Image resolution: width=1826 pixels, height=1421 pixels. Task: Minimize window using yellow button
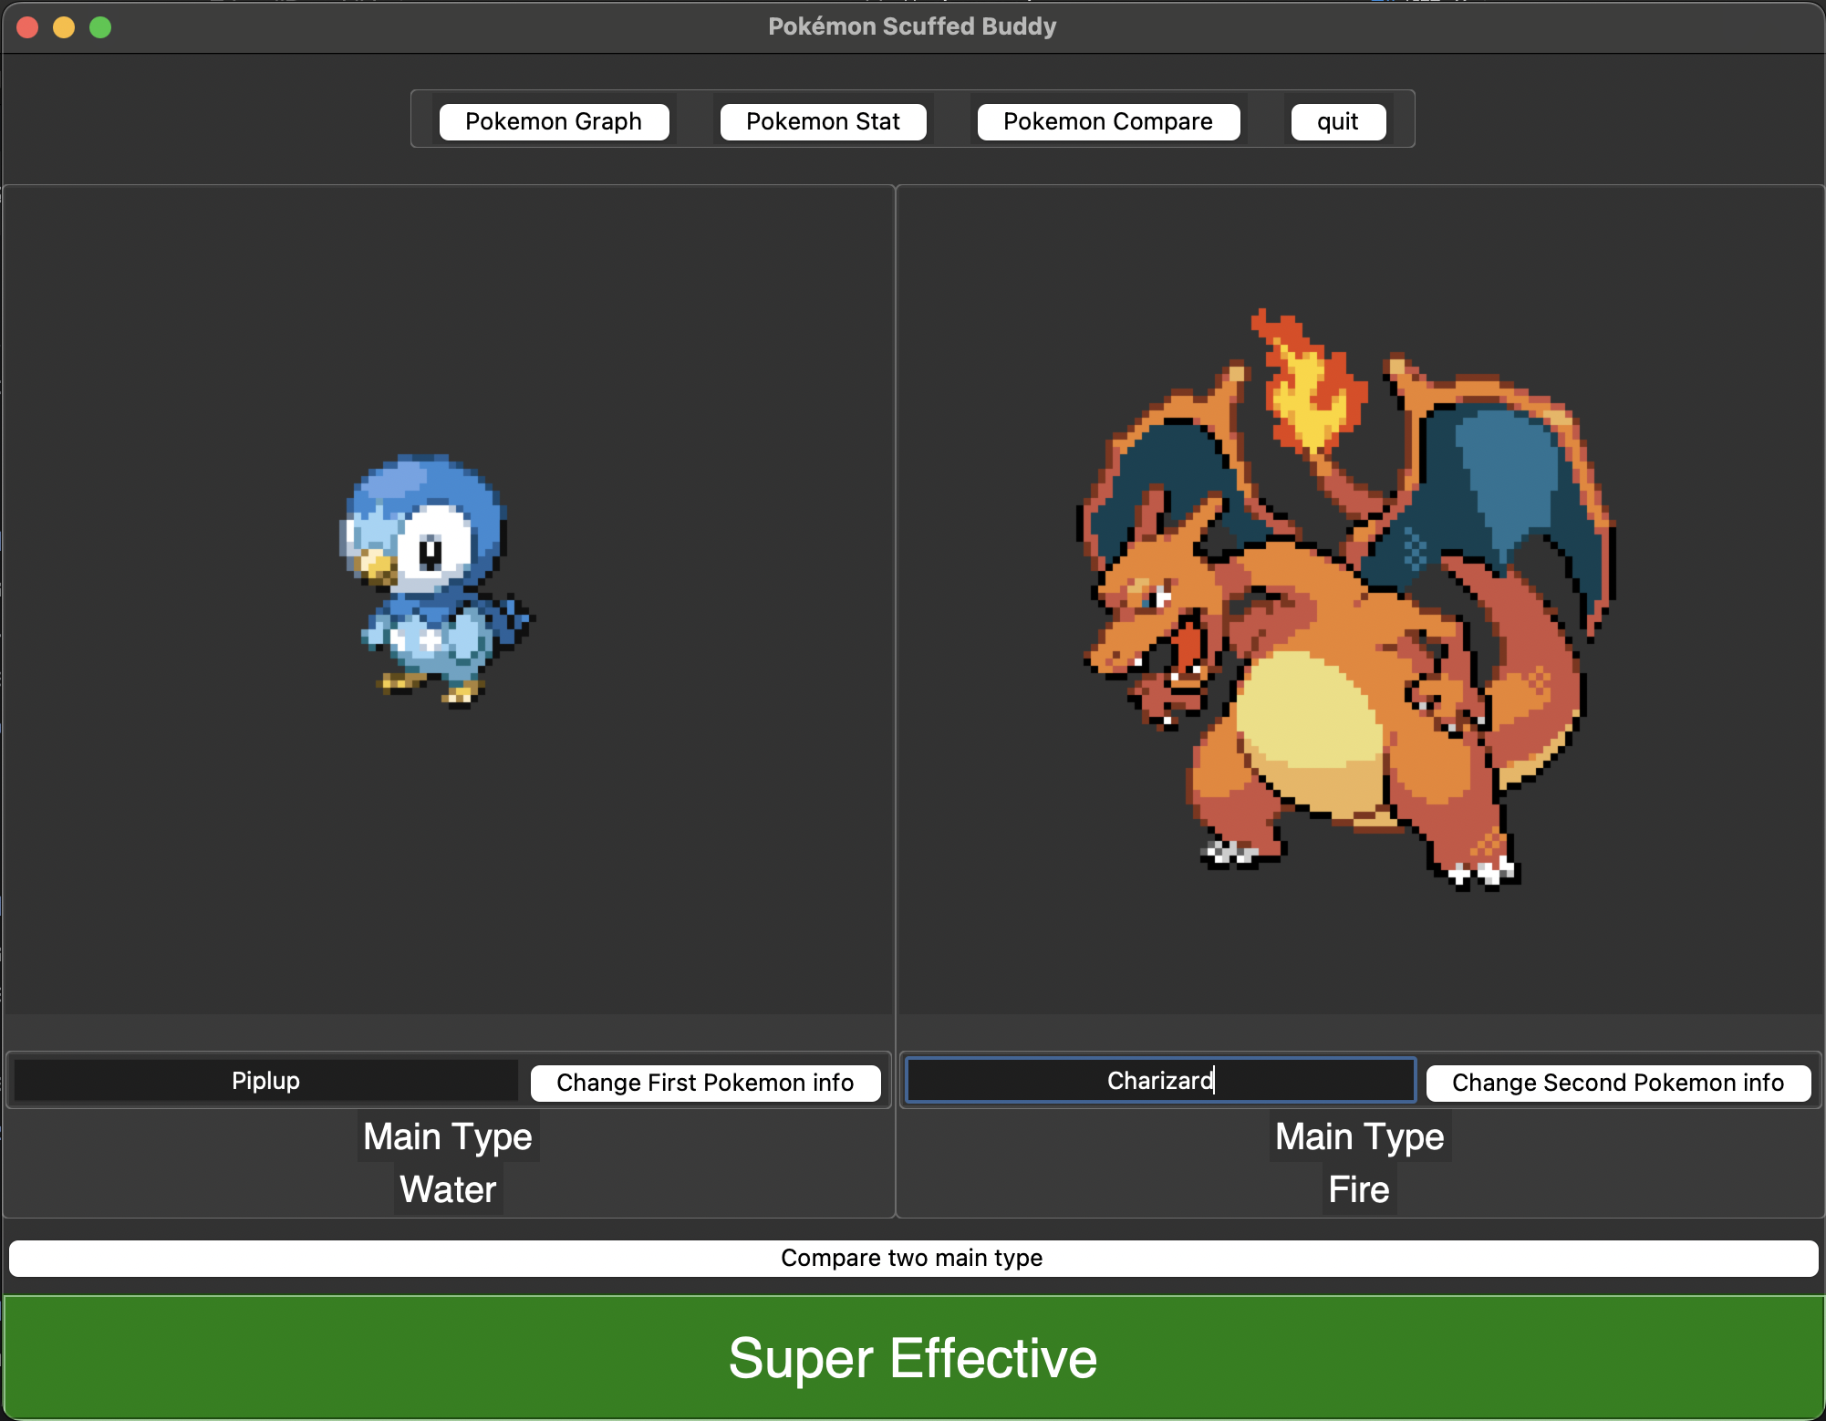coord(64,27)
